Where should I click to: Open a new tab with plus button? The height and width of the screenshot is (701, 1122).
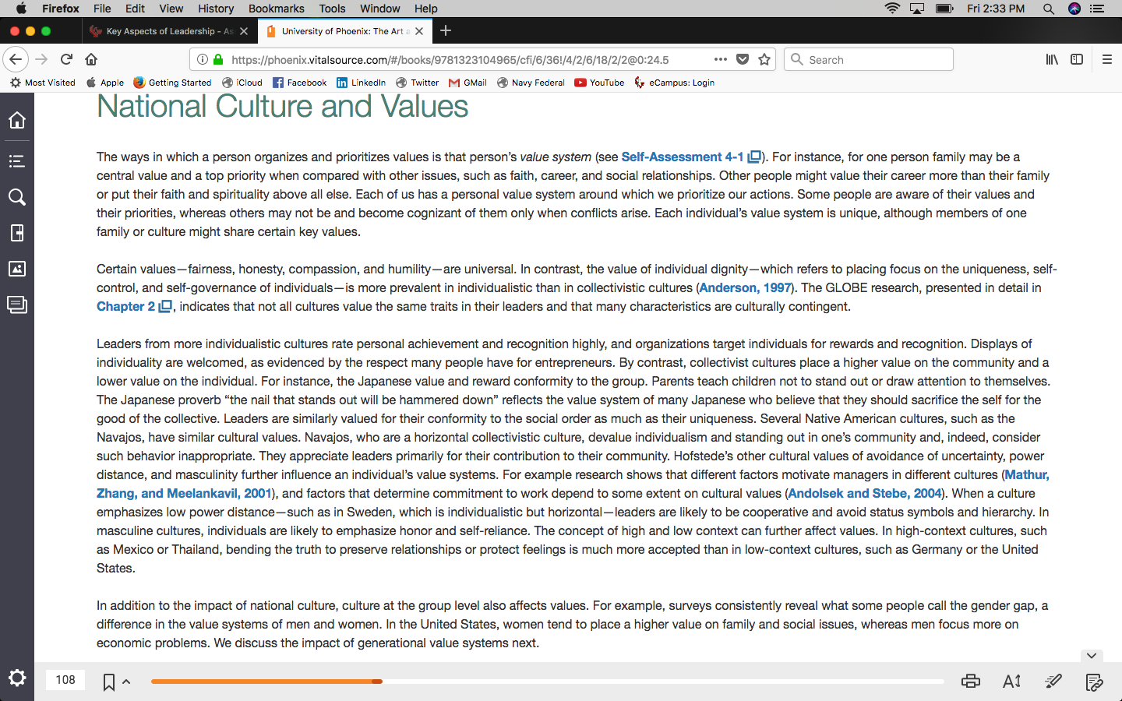point(446,30)
